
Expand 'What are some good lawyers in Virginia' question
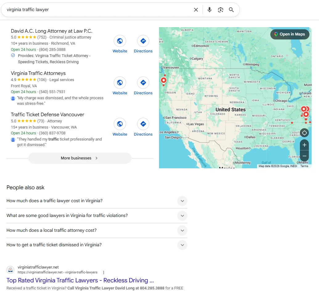[97, 216]
